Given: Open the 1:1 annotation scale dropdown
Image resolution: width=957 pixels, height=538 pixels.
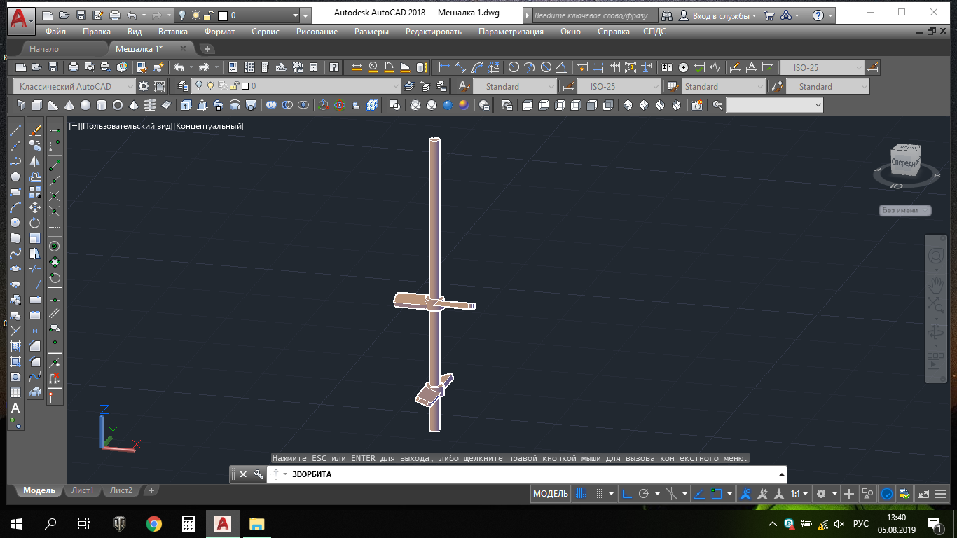Looking at the screenshot, I should (x=799, y=494).
